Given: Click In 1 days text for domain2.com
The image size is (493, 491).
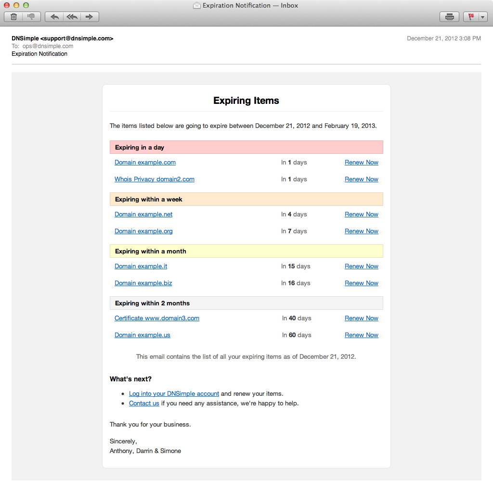Looking at the screenshot, I should [294, 179].
